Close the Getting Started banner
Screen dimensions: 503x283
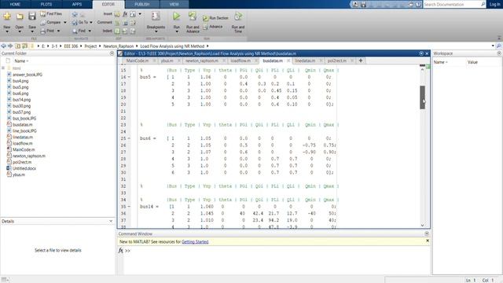(428, 241)
